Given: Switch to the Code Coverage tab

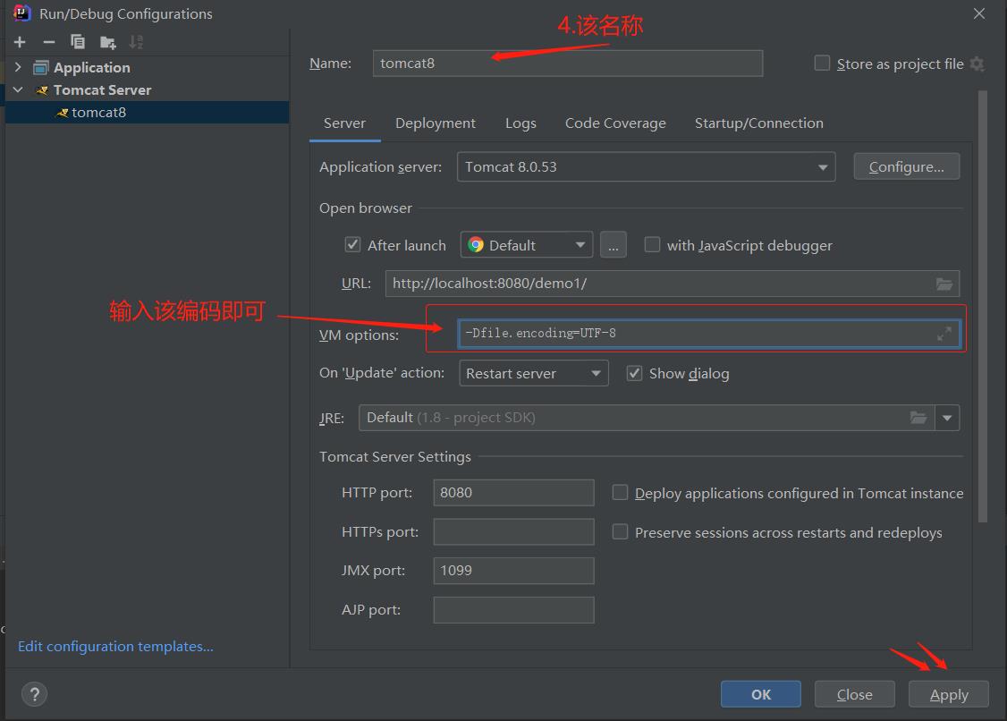Looking at the screenshot, I should pyautogui.click(x=615, y=123).
